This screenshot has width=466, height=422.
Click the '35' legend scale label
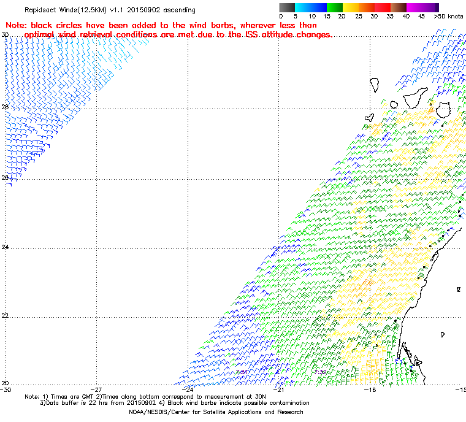pyautogui.click(x=390, y=17)
